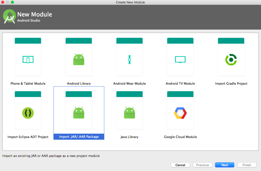Viewport: 261px width, 171px height.
Task: Click the Previous button
Action: pos(202,165)
